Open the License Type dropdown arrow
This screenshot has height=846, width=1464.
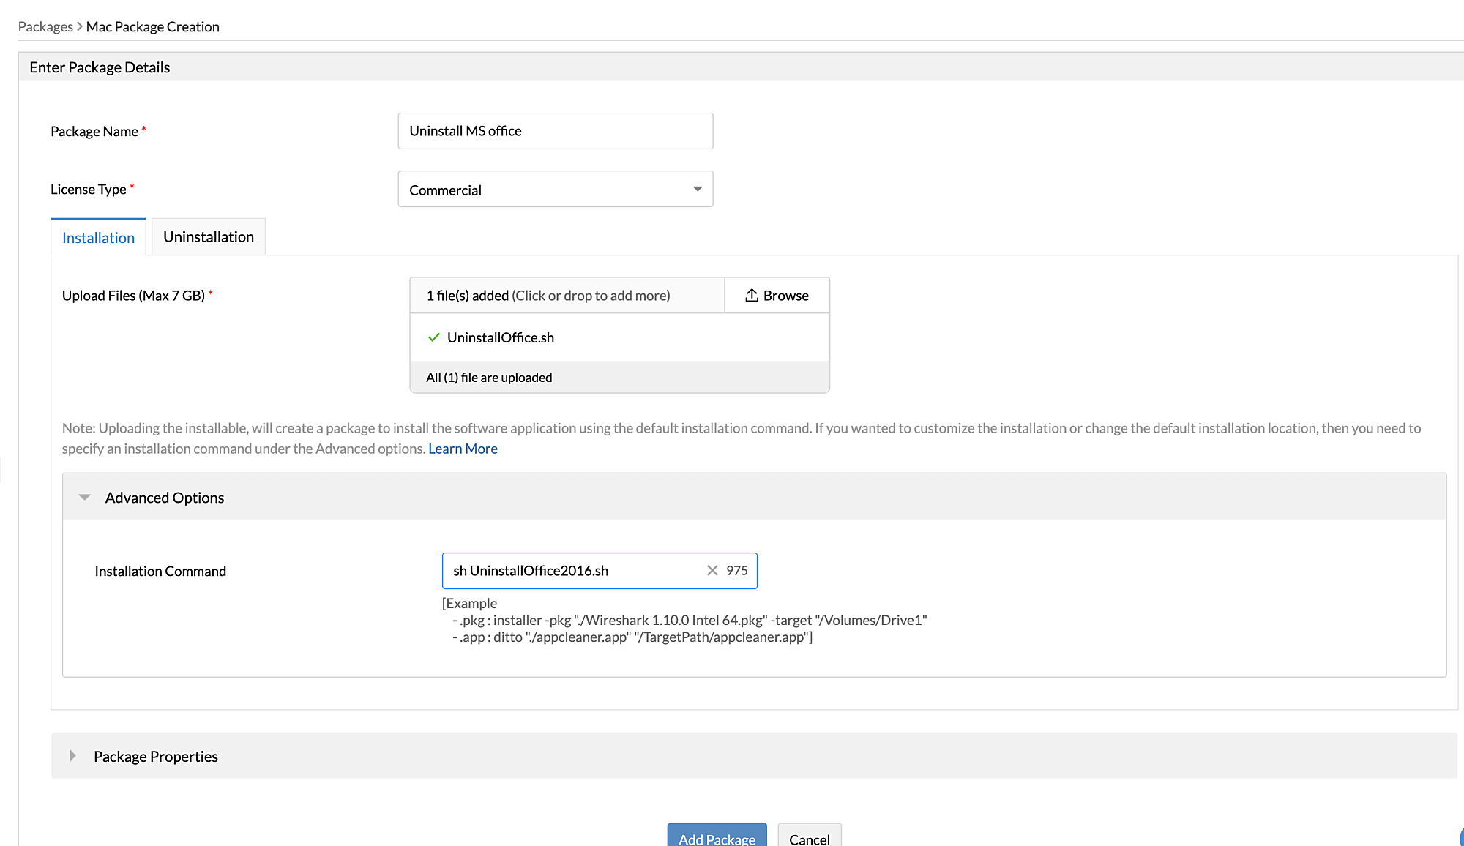point(698,189)
